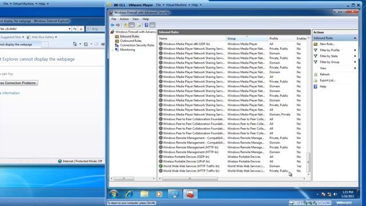The height and width of the screenshot is (206, 366).
Task: Open the Suggested Sites dropdown in Internet Explorer
Action: (23, 37)
